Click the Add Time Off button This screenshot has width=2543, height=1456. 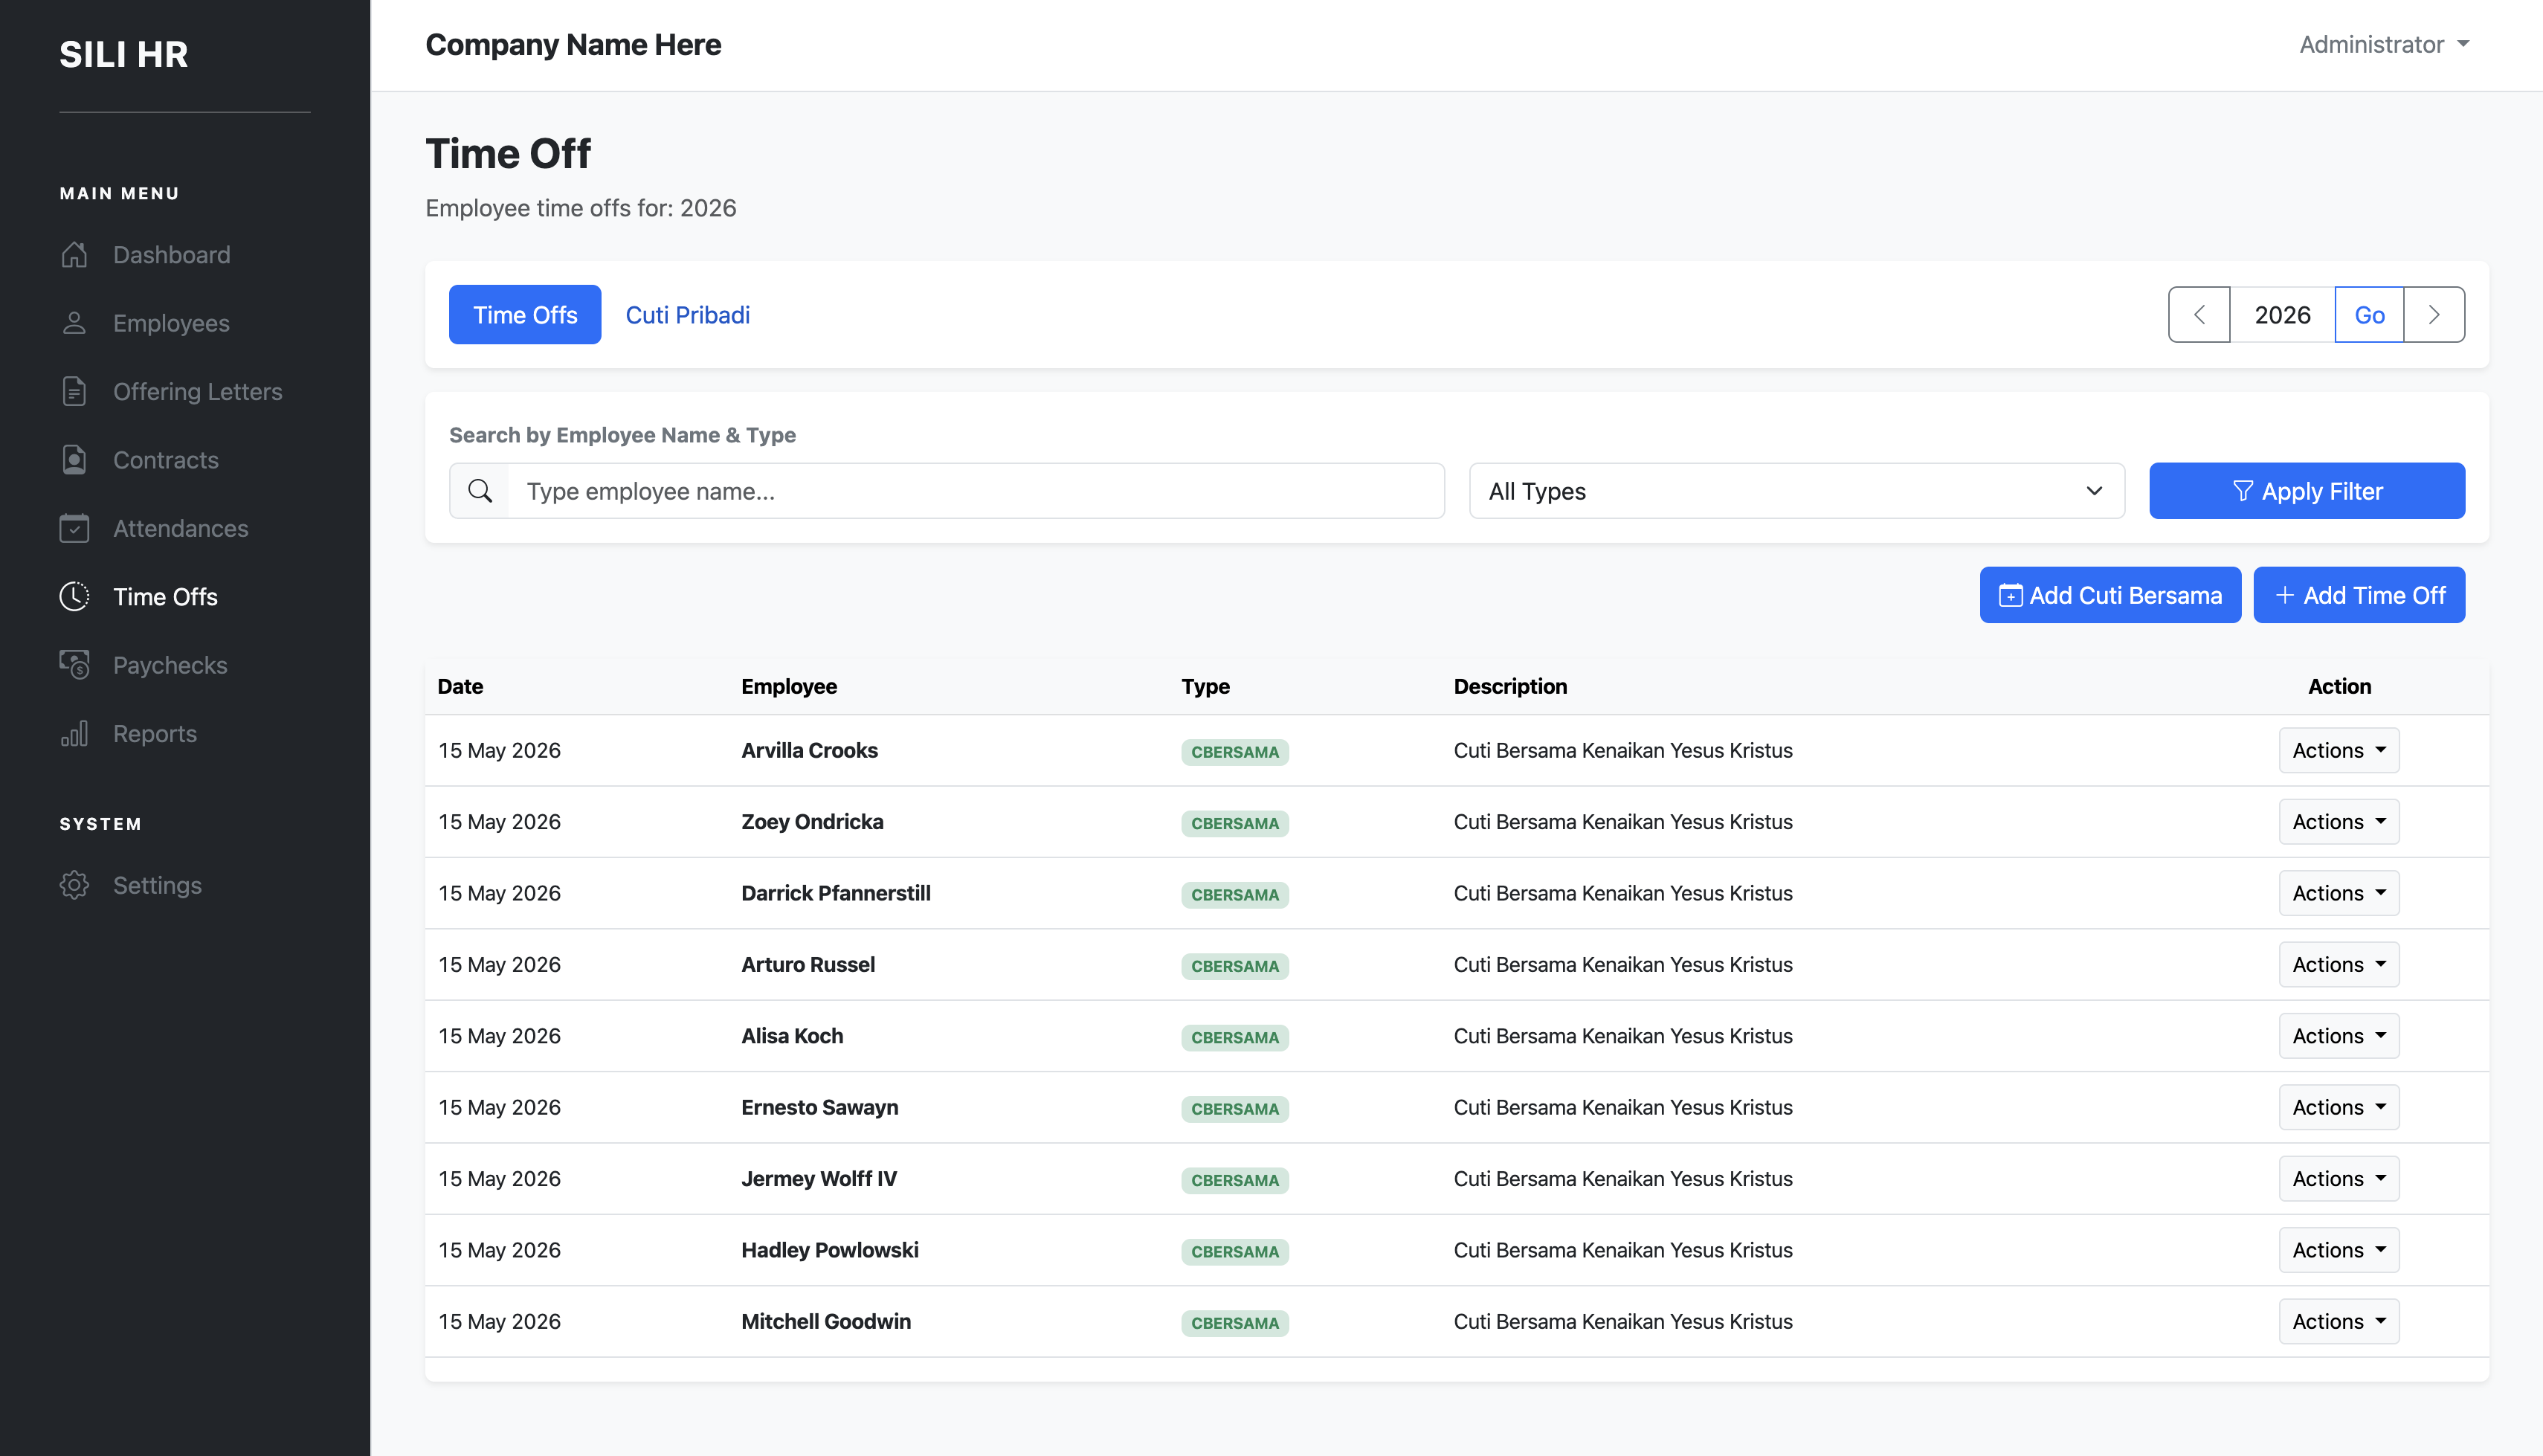[x=2359, y=595]
